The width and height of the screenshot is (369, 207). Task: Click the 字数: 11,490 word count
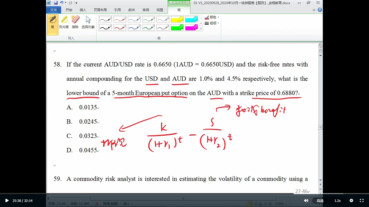coord(80,204)
